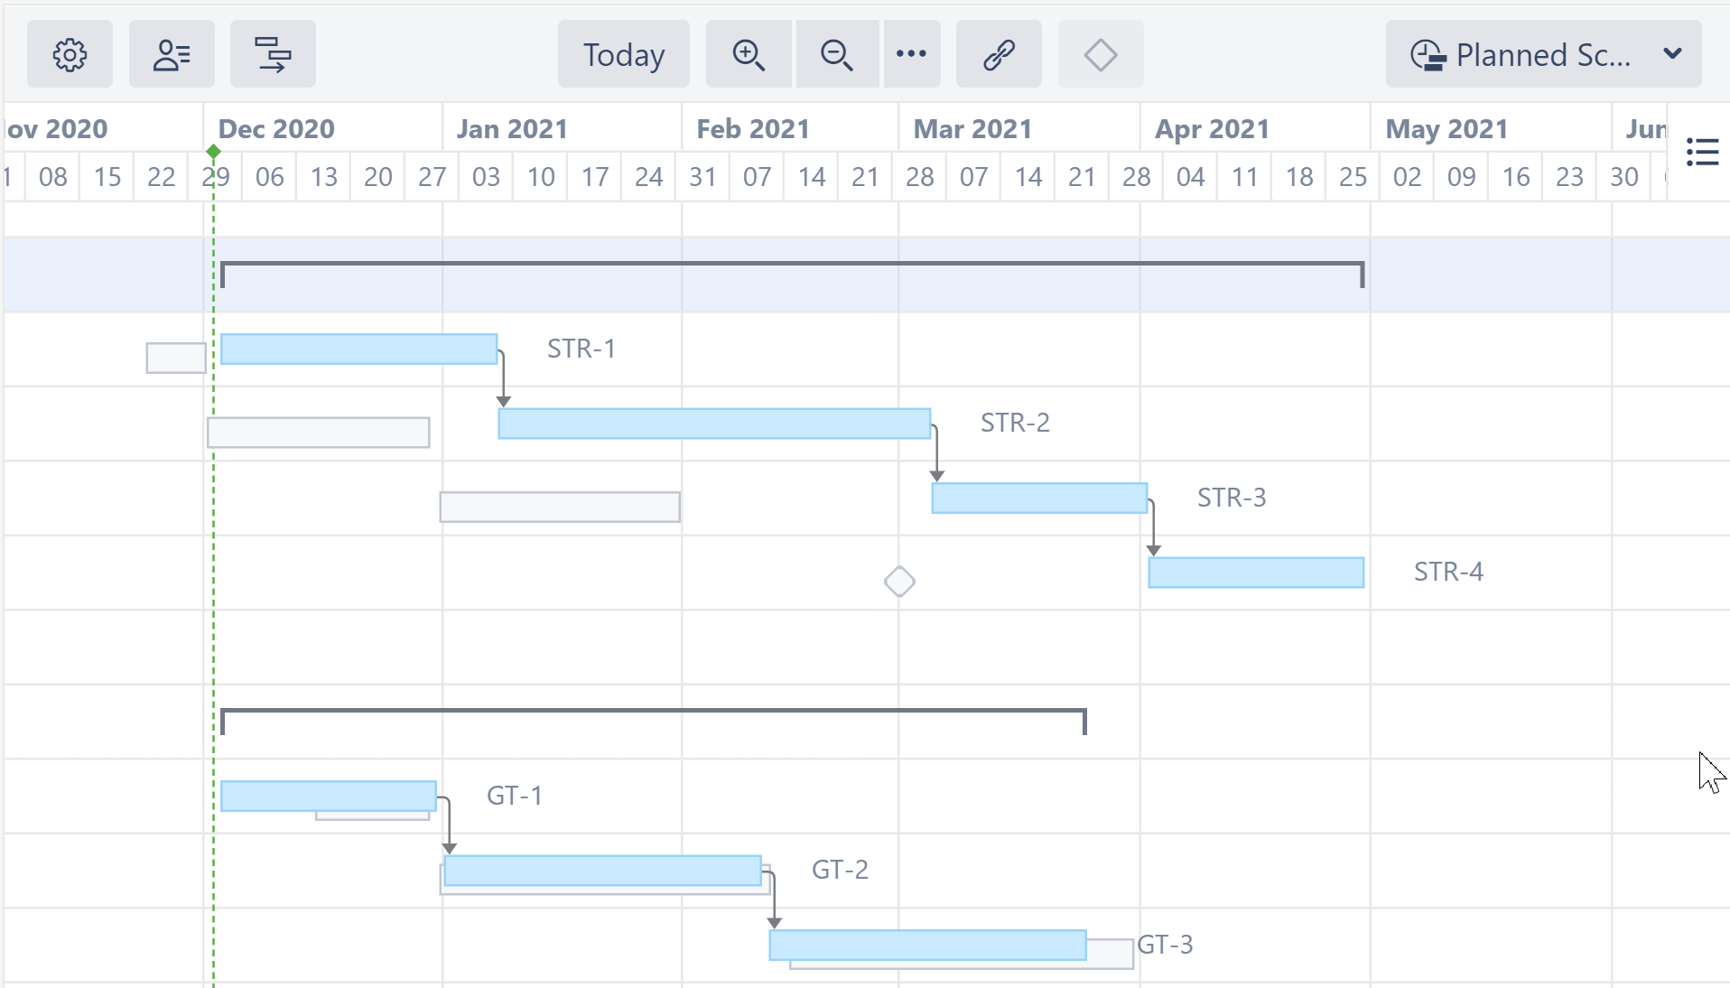This screenshot has height=988, width=1730.
Task: Click the auto-schedule dependencies icon
Action: pyautogui.click(x=273, y=55)
